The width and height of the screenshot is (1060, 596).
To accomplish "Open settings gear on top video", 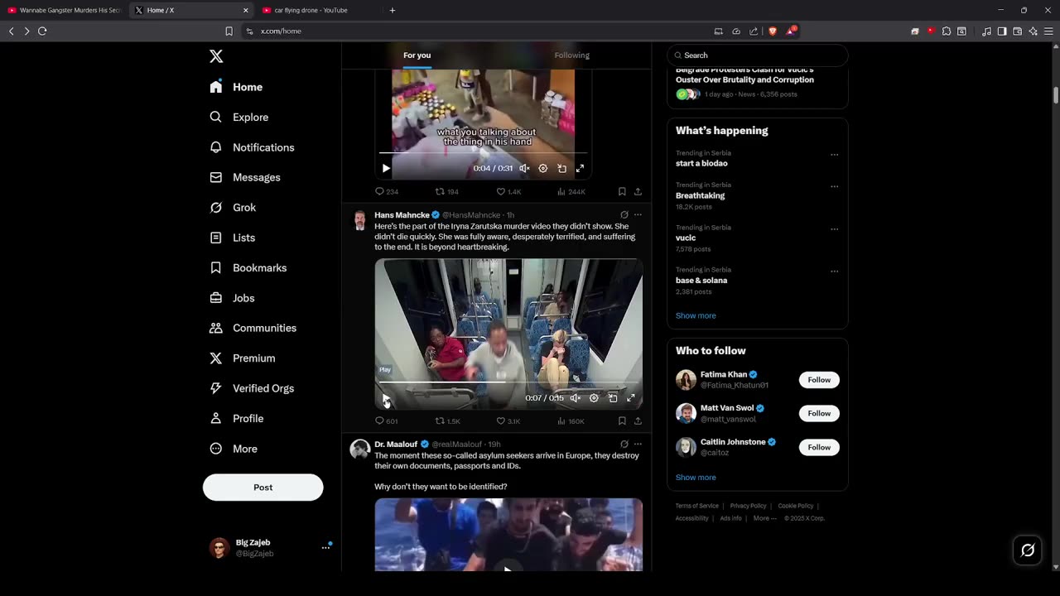I will pos(542,168).
